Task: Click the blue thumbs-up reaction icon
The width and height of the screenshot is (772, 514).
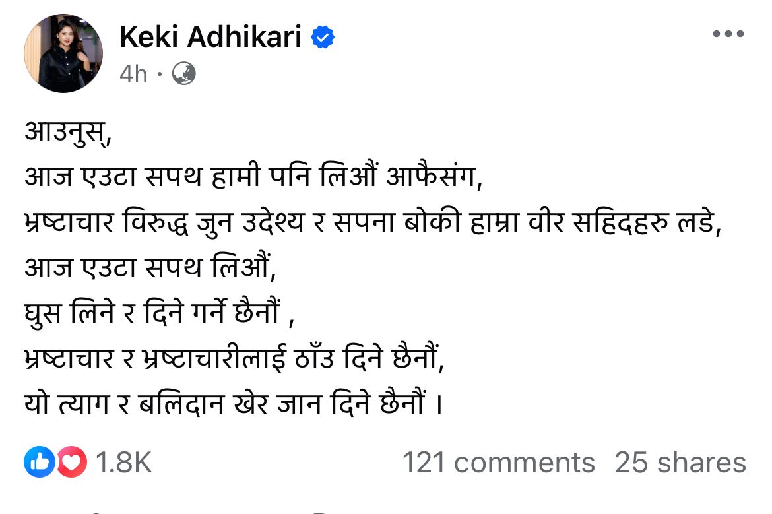Action: pyautogui.click(x=40, y=463)
